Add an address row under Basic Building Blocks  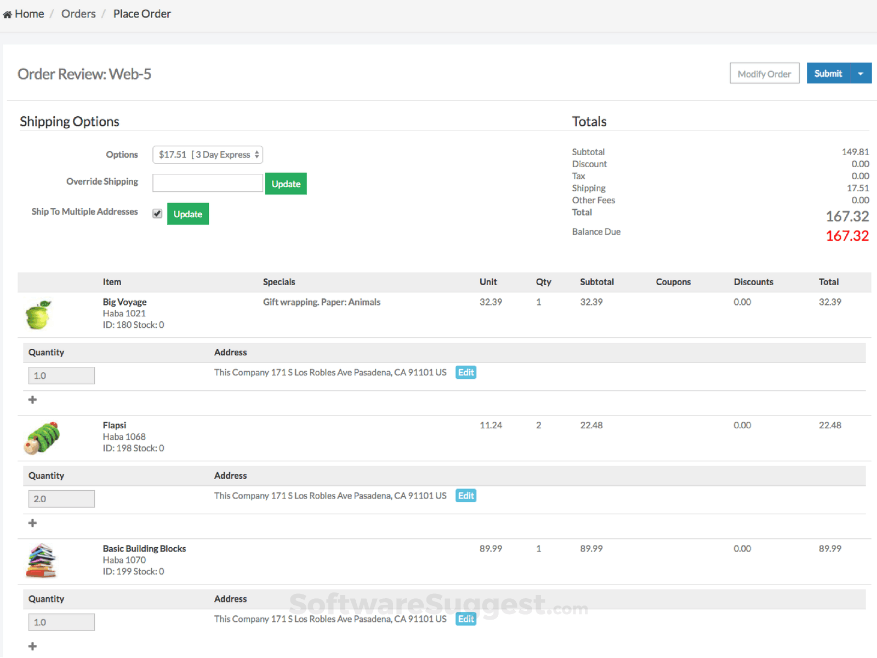click(x=32, y=646)
